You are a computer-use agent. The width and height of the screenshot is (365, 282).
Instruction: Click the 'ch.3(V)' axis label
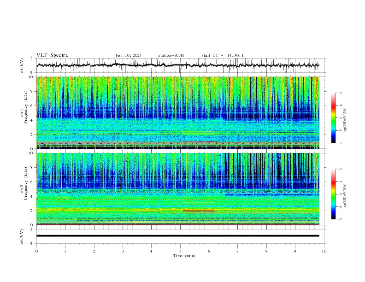click(x=22, y=236)
